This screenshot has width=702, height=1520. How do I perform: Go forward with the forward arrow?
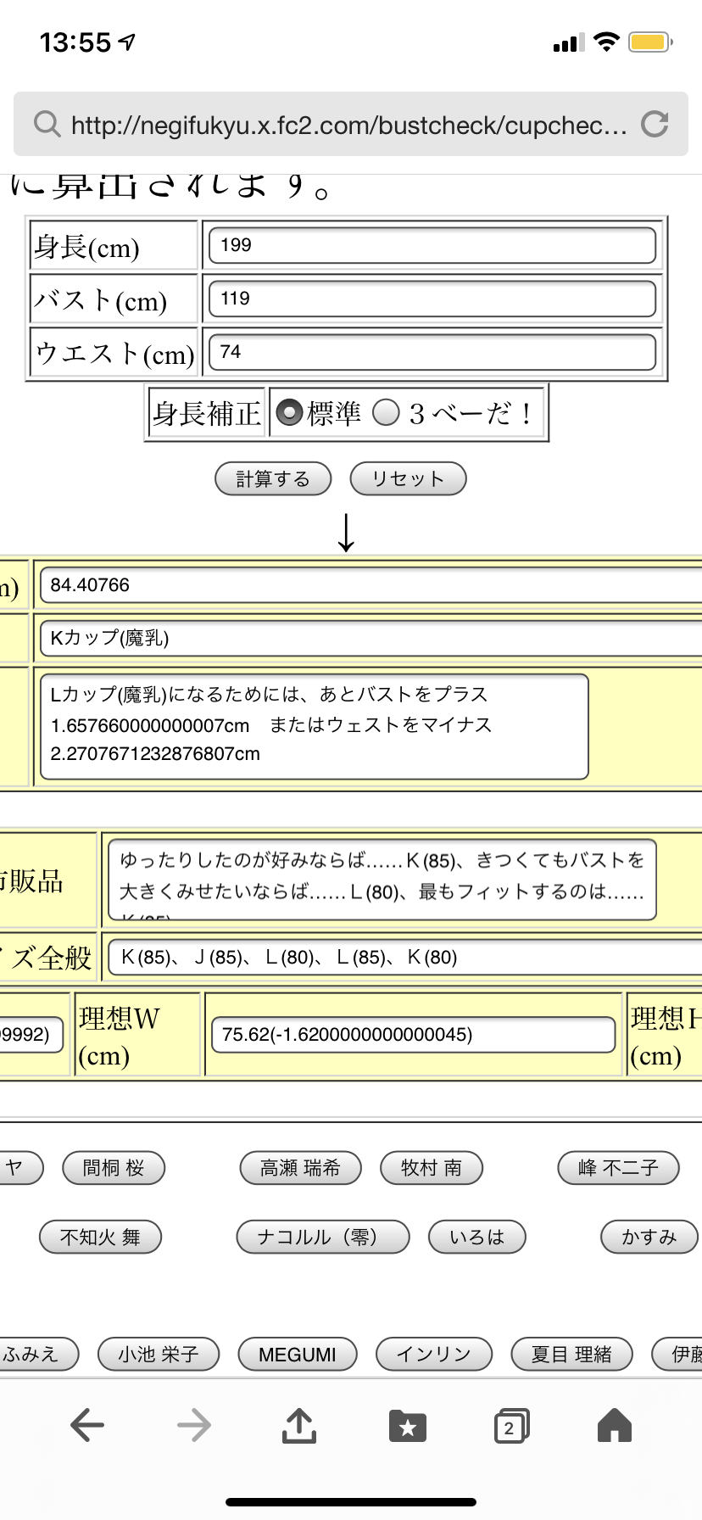coord(193,1425)
